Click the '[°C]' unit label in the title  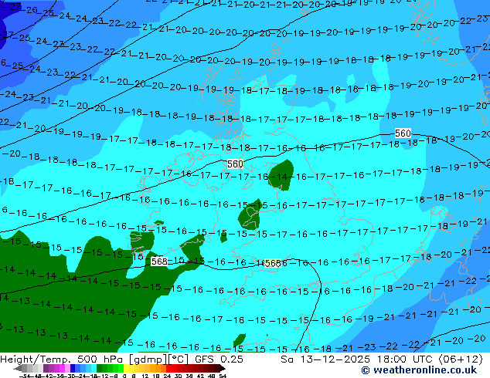coord(179,359)
